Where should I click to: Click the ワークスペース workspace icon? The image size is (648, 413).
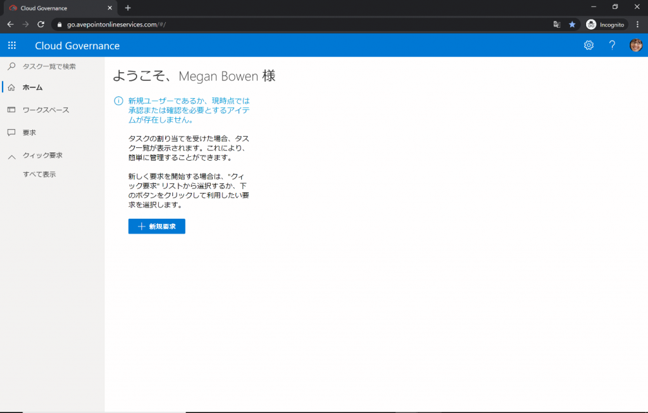(x=11, y=110)
